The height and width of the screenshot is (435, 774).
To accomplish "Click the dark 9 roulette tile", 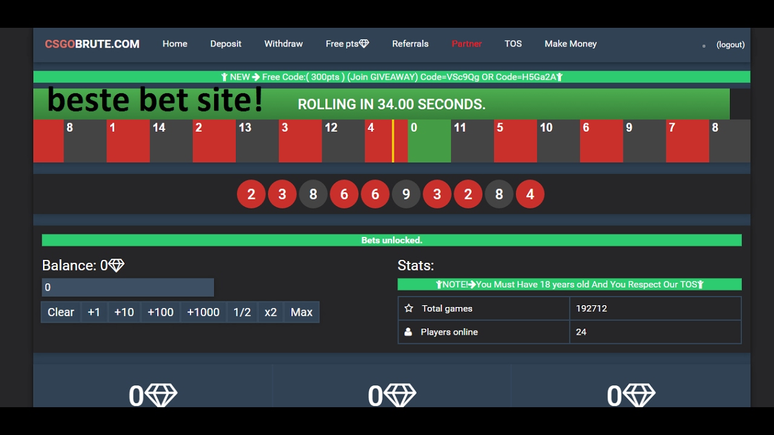I will click(645, 141).
